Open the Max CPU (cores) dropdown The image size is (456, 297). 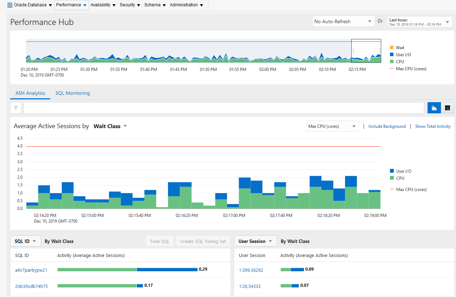(332, 126)
